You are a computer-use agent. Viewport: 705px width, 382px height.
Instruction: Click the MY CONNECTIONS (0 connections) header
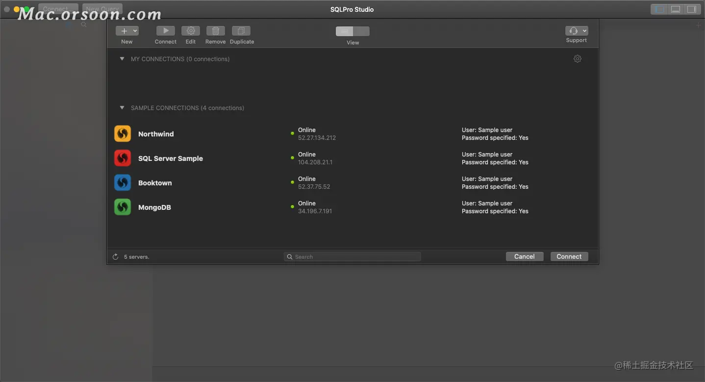point(180,59)
